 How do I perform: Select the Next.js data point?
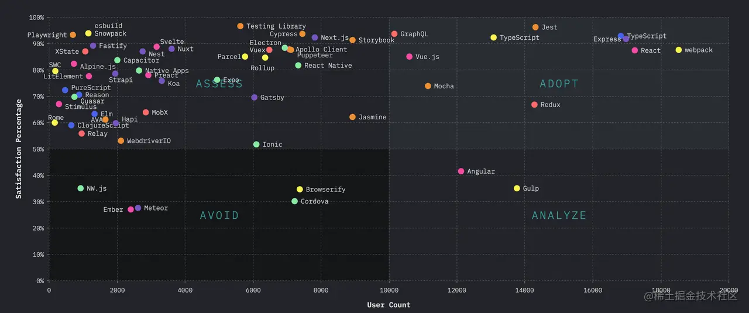[315, 37]
